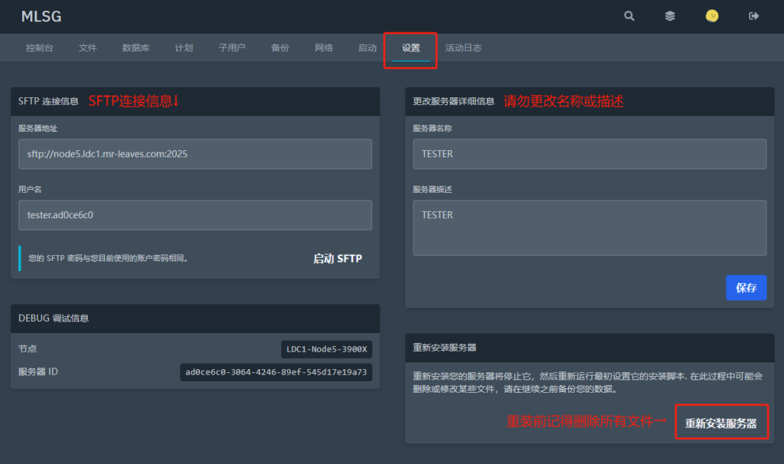This screenshot has height=464, width=784.
Task: Log out using the exit icon
Action: tap(753, 15)
